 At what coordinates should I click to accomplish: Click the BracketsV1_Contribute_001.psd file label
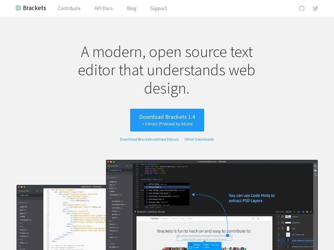click(151, 212)
